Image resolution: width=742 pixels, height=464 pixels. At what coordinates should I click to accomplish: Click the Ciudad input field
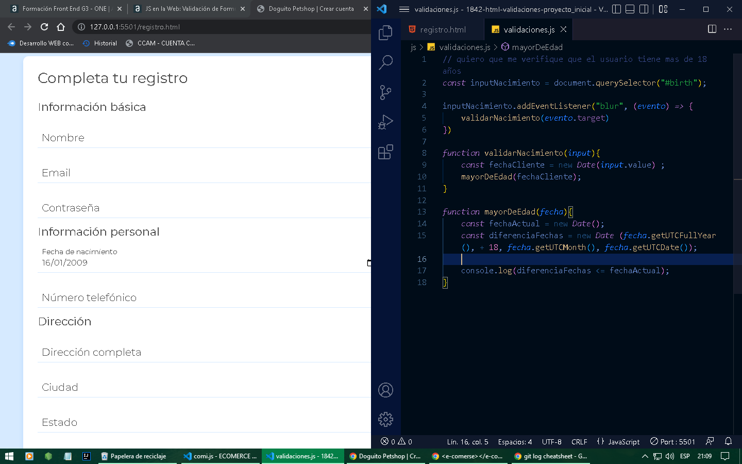point(204,387)
